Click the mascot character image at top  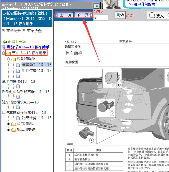(112, 4)
